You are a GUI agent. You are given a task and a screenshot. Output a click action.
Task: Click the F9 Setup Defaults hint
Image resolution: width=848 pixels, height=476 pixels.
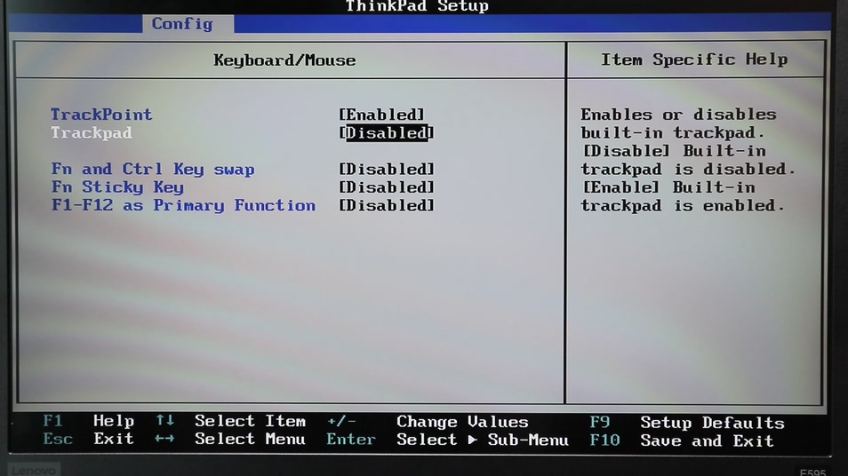tap(687, 423)
